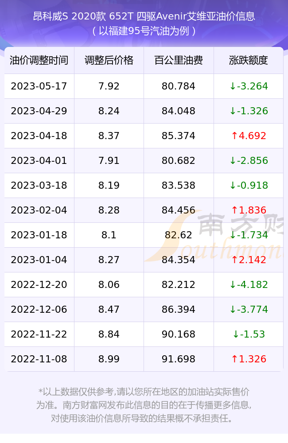
Task: Click the change value -2.856
Action: point(249,161)
